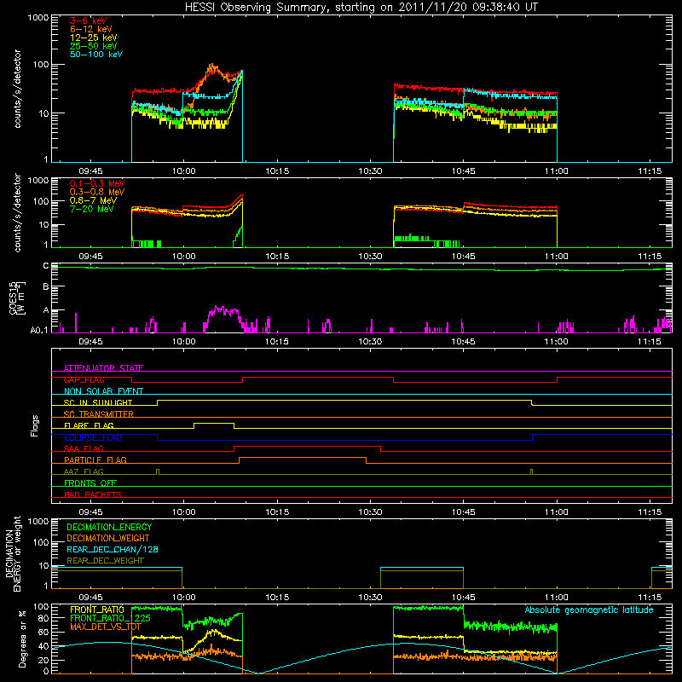The height and width of the screenshot is (682, 682).
Task: Click the SAA_FLAG label
Action: point(84,448)
